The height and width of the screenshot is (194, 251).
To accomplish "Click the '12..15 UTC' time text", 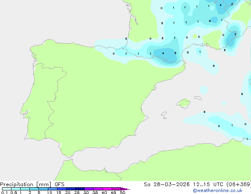I will pyautogui.click(x=208, y=184).
